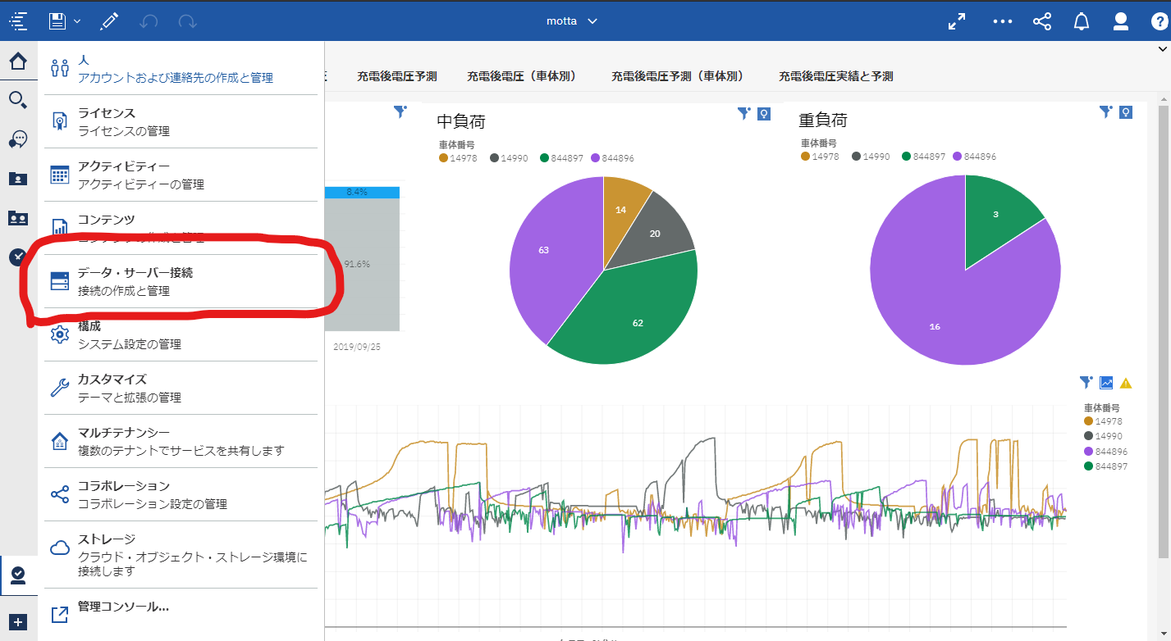Click the gold 14 pie slice

pos(621,211)
